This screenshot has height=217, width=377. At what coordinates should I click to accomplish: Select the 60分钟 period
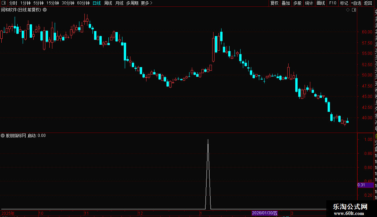(x=83, y=3)
